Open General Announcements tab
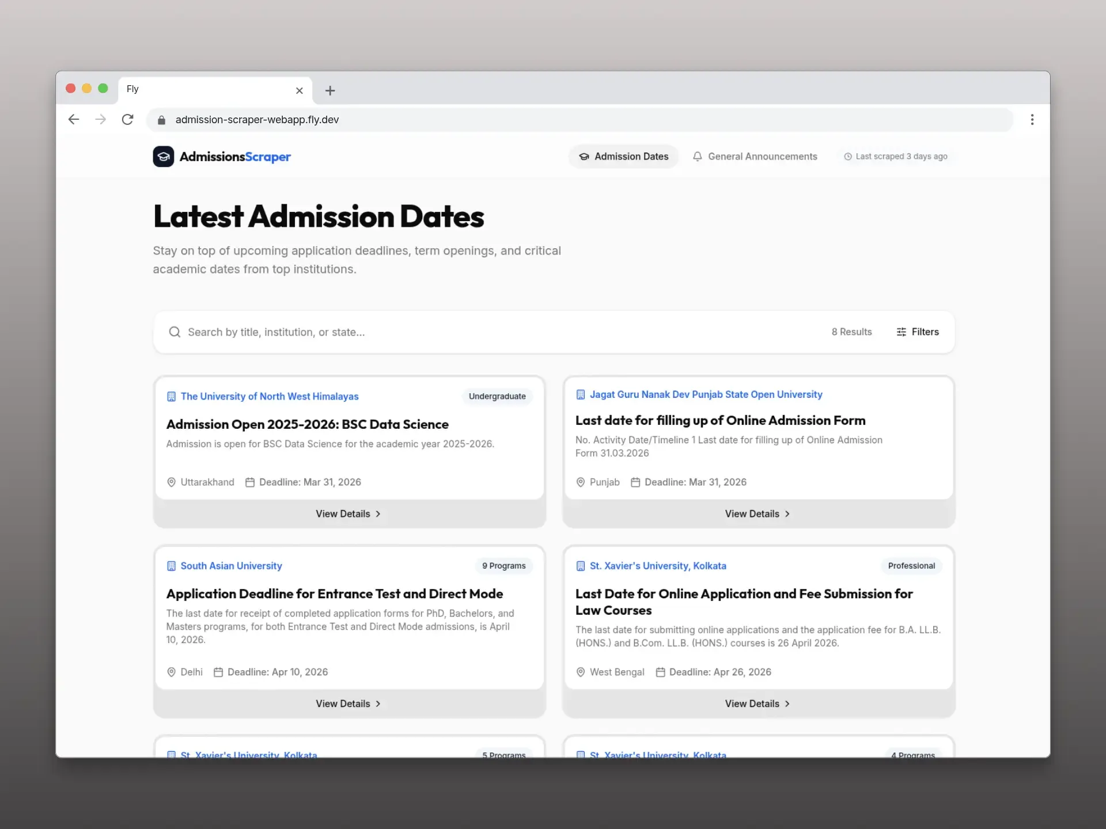Image resolution: width=1106 pixels, height=829 pixels. click(x=755, y=157)
